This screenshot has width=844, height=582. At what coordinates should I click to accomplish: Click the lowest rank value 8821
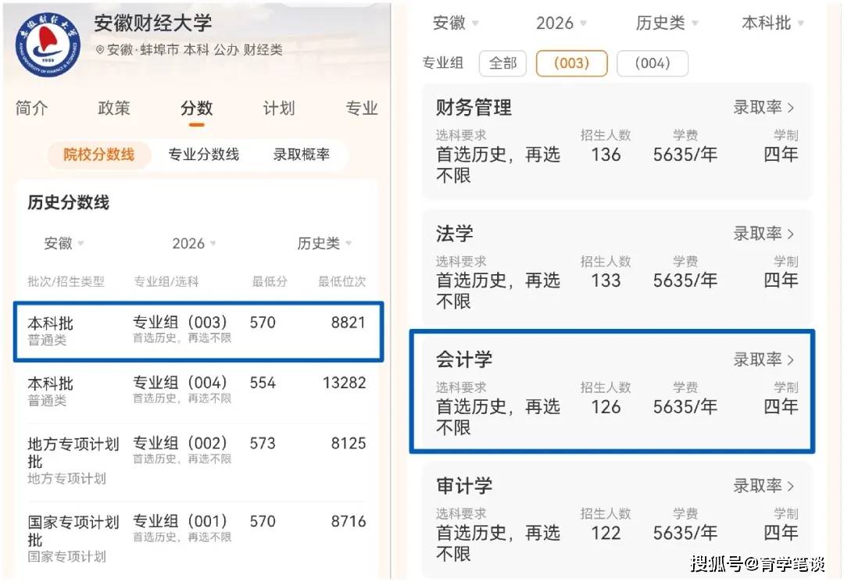[x=349, y=323]
